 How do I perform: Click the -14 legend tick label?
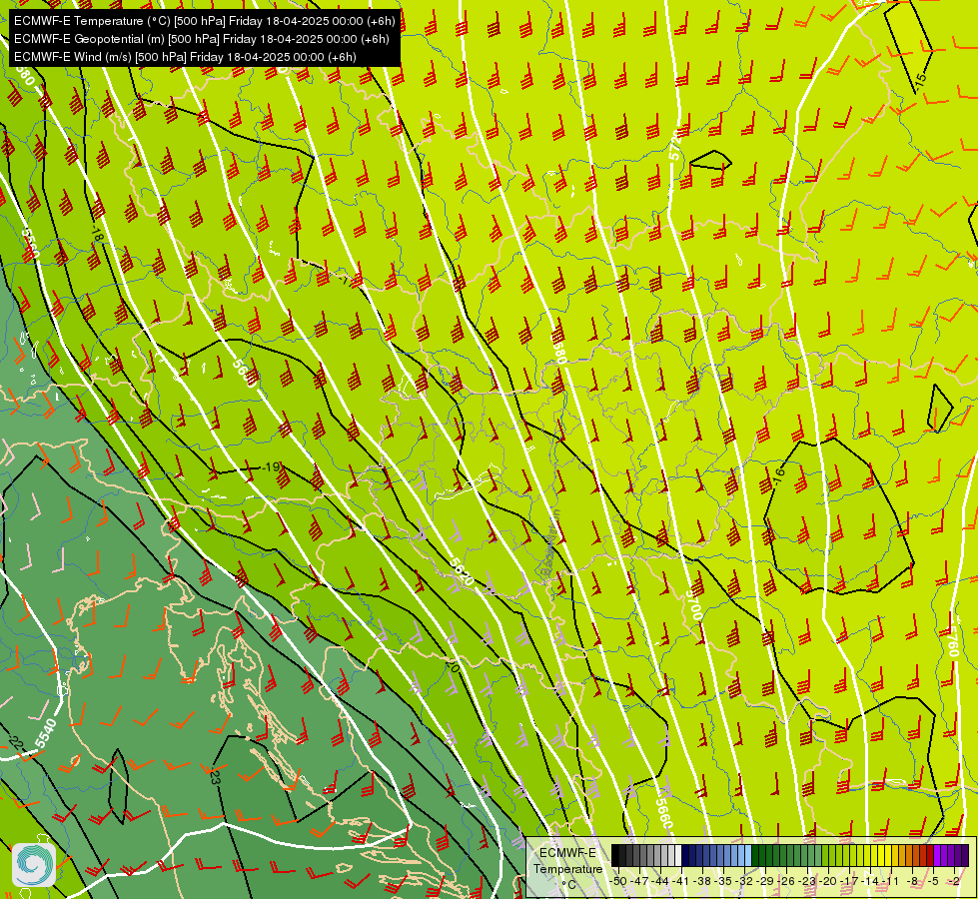[x=871, y=881]
